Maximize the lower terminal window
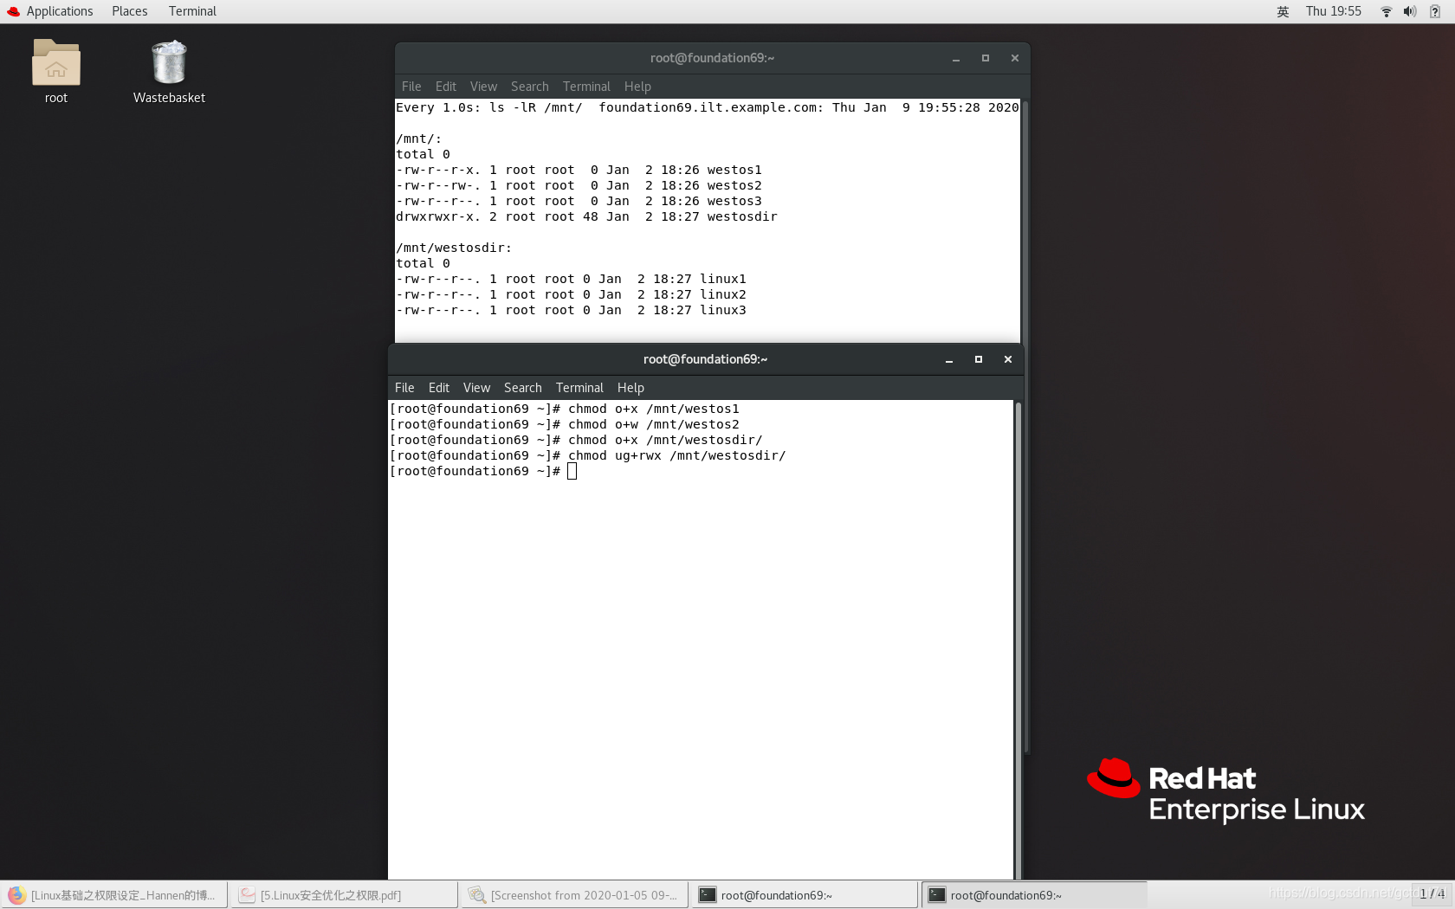This screenshot has height=909, width=1455. point(978,360)
